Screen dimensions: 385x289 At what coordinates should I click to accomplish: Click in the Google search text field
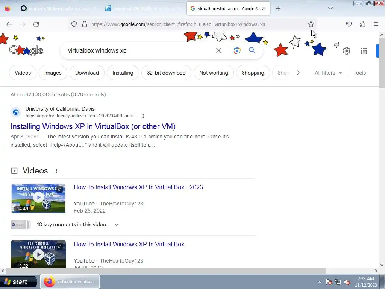[140, 51]
